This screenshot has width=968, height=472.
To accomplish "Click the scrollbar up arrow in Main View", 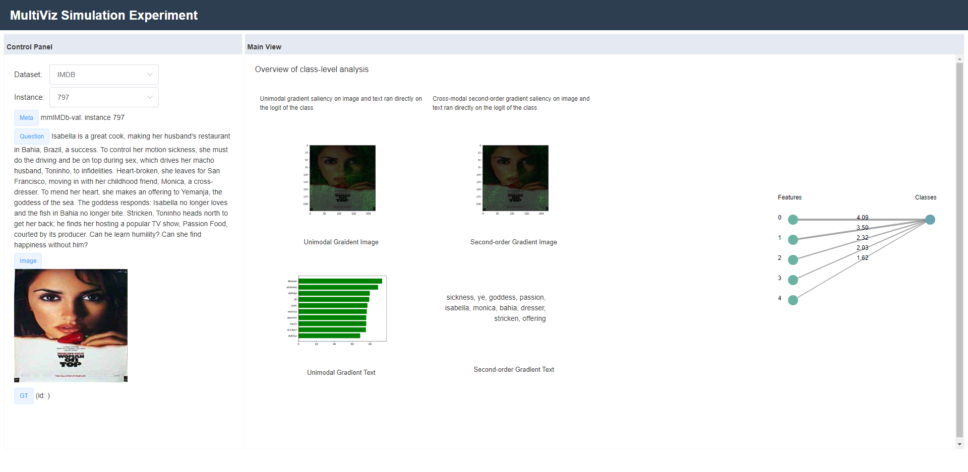I will click(959, 59).
